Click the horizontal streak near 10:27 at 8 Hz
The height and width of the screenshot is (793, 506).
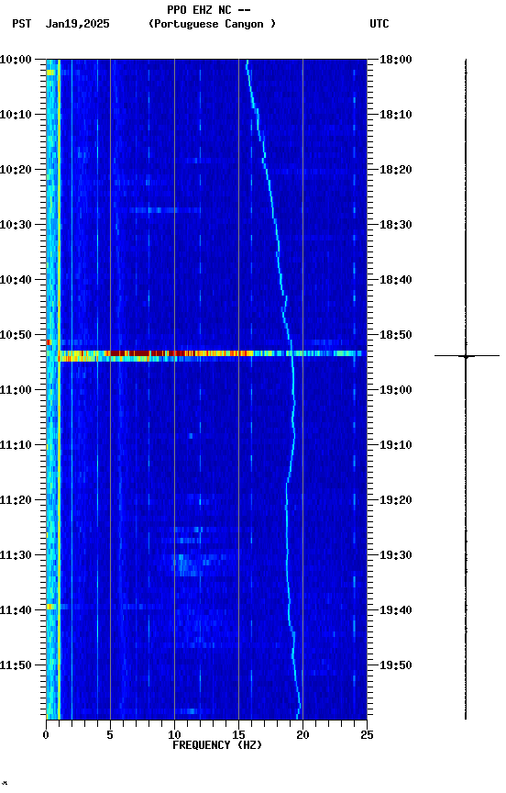tap(164, 210)
